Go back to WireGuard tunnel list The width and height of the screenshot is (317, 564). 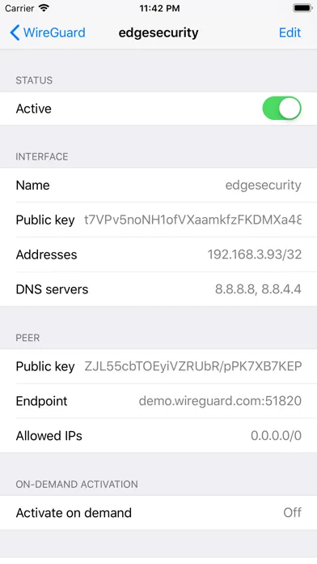coord(48,32)
